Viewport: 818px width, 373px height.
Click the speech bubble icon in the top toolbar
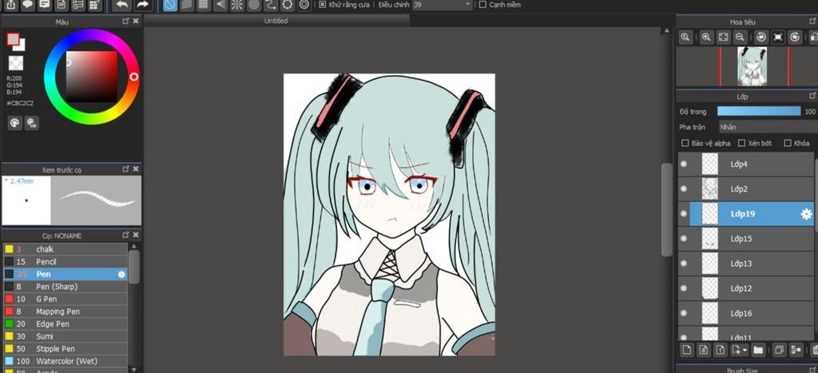coord(28,6)
